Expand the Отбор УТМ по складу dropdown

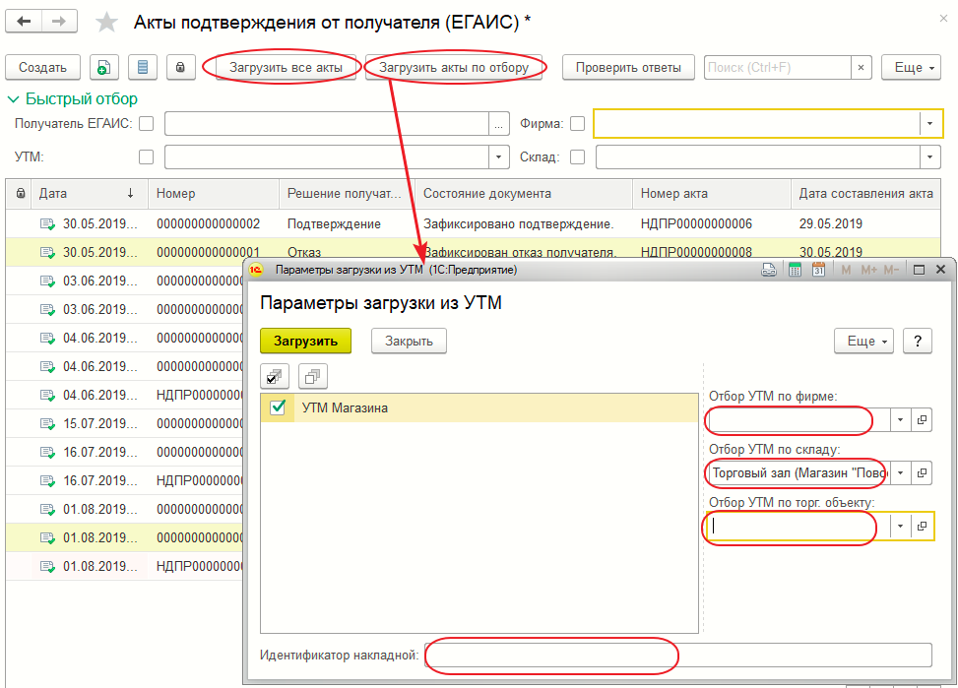click(x=901, y=473)
